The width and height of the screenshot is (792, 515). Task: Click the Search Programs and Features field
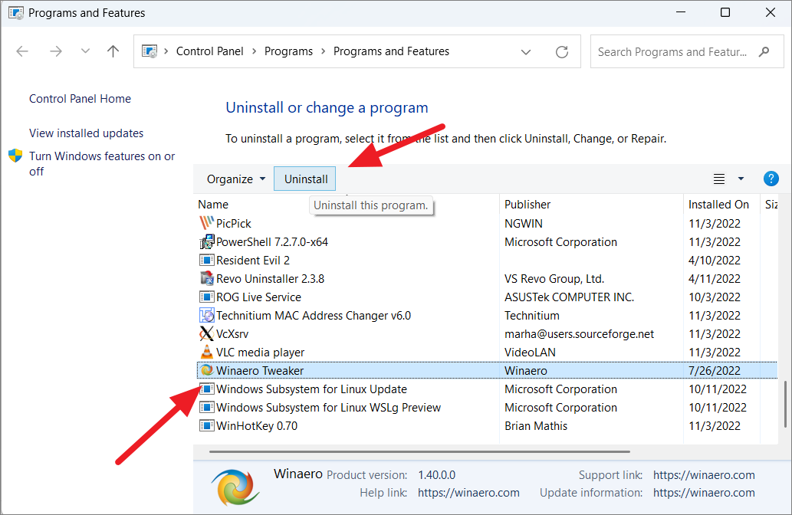(687, 51)
